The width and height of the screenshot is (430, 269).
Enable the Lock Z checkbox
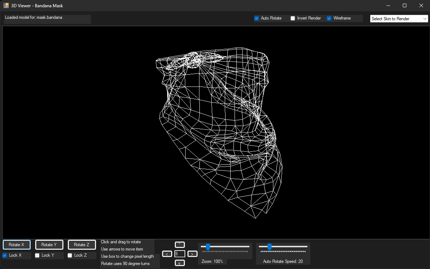pos(69,255)
